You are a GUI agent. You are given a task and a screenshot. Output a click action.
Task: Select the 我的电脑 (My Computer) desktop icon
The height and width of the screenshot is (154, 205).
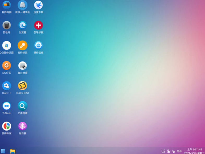tap(7, 5)
